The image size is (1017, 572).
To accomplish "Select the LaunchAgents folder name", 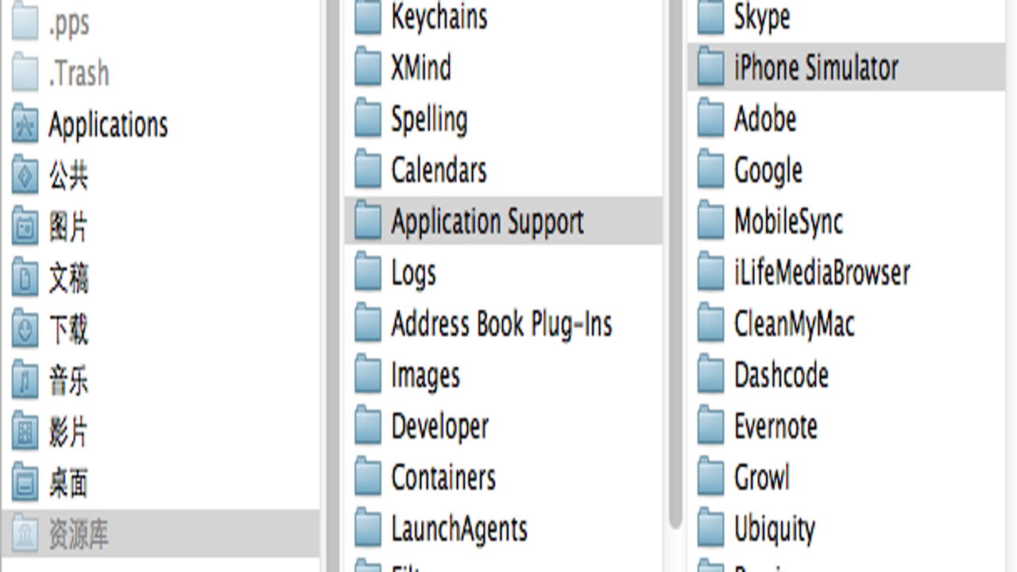I will (459, 529).
